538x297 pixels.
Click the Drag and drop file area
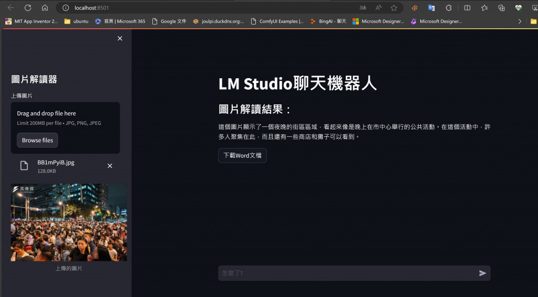pyautogui.click(x=65, y=128)
